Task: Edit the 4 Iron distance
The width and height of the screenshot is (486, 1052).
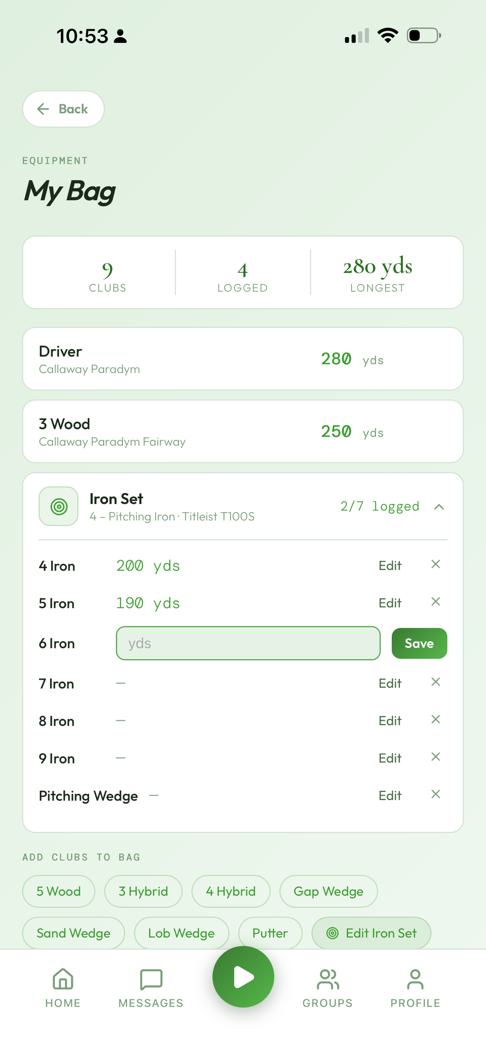Action: [x=390, y=566]
